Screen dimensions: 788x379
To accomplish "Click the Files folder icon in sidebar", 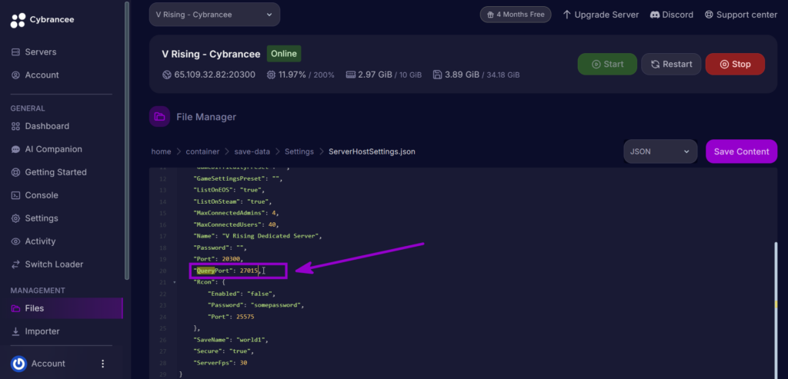I will pos(15,309).
